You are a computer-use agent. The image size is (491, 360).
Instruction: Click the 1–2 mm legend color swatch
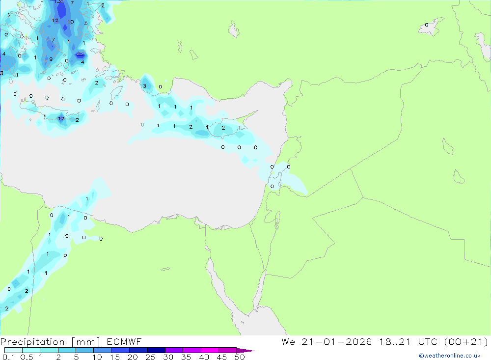point(49,350)
